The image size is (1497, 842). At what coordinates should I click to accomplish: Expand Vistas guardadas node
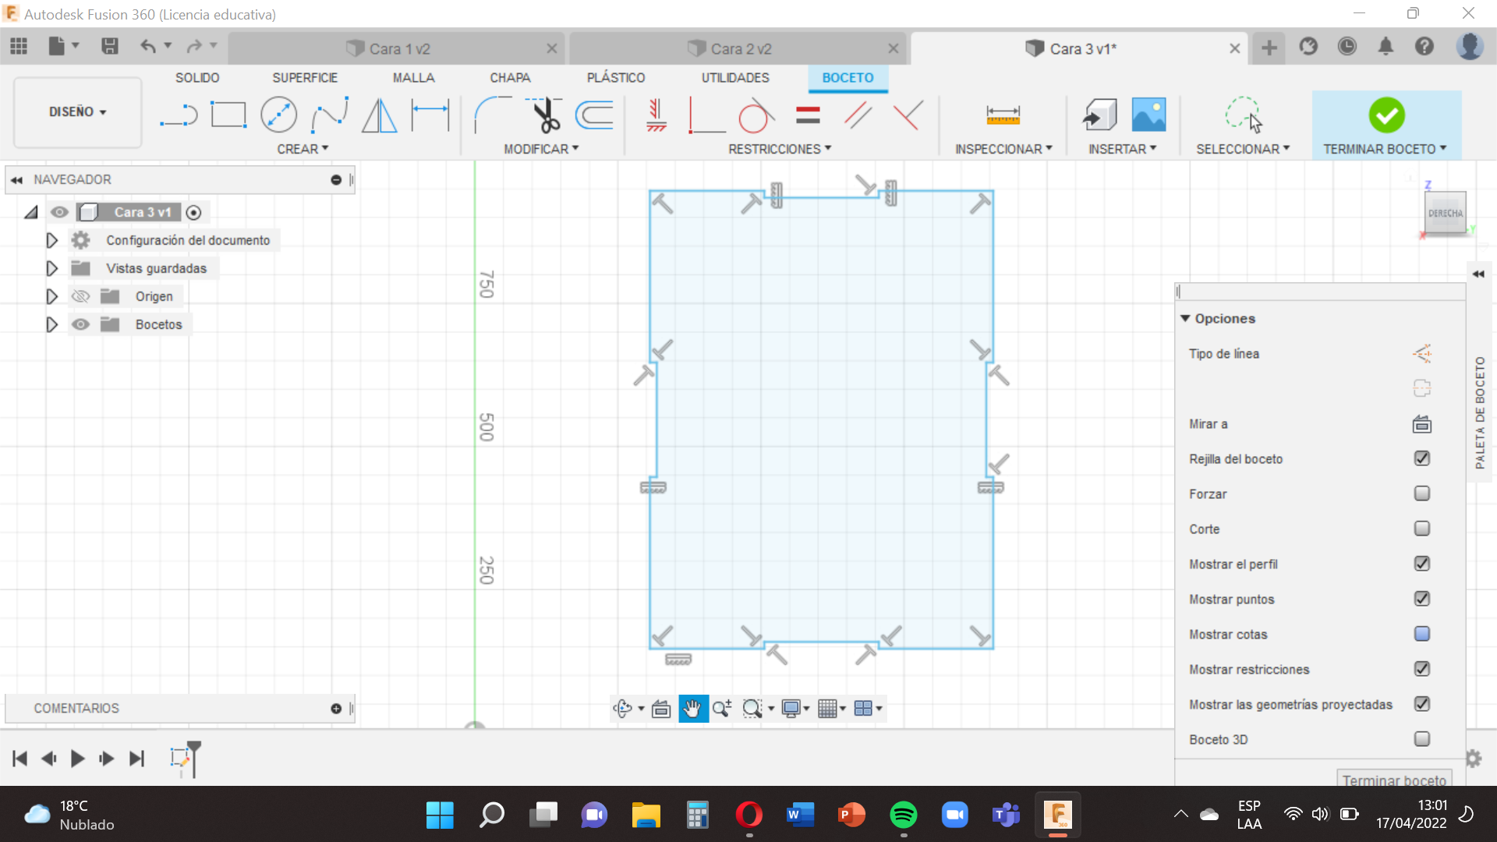[x=51, y=268]
